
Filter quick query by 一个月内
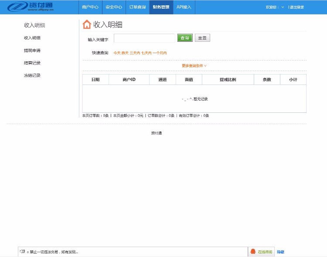pos(160,53)
